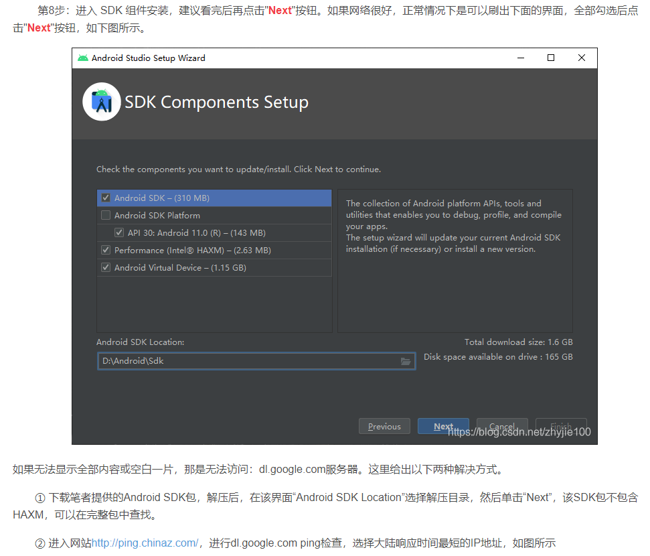650x556 pixels.
Task: Check the Android SDK Platform checkbox
Action: pyautogui.click(x=106, y=215)
